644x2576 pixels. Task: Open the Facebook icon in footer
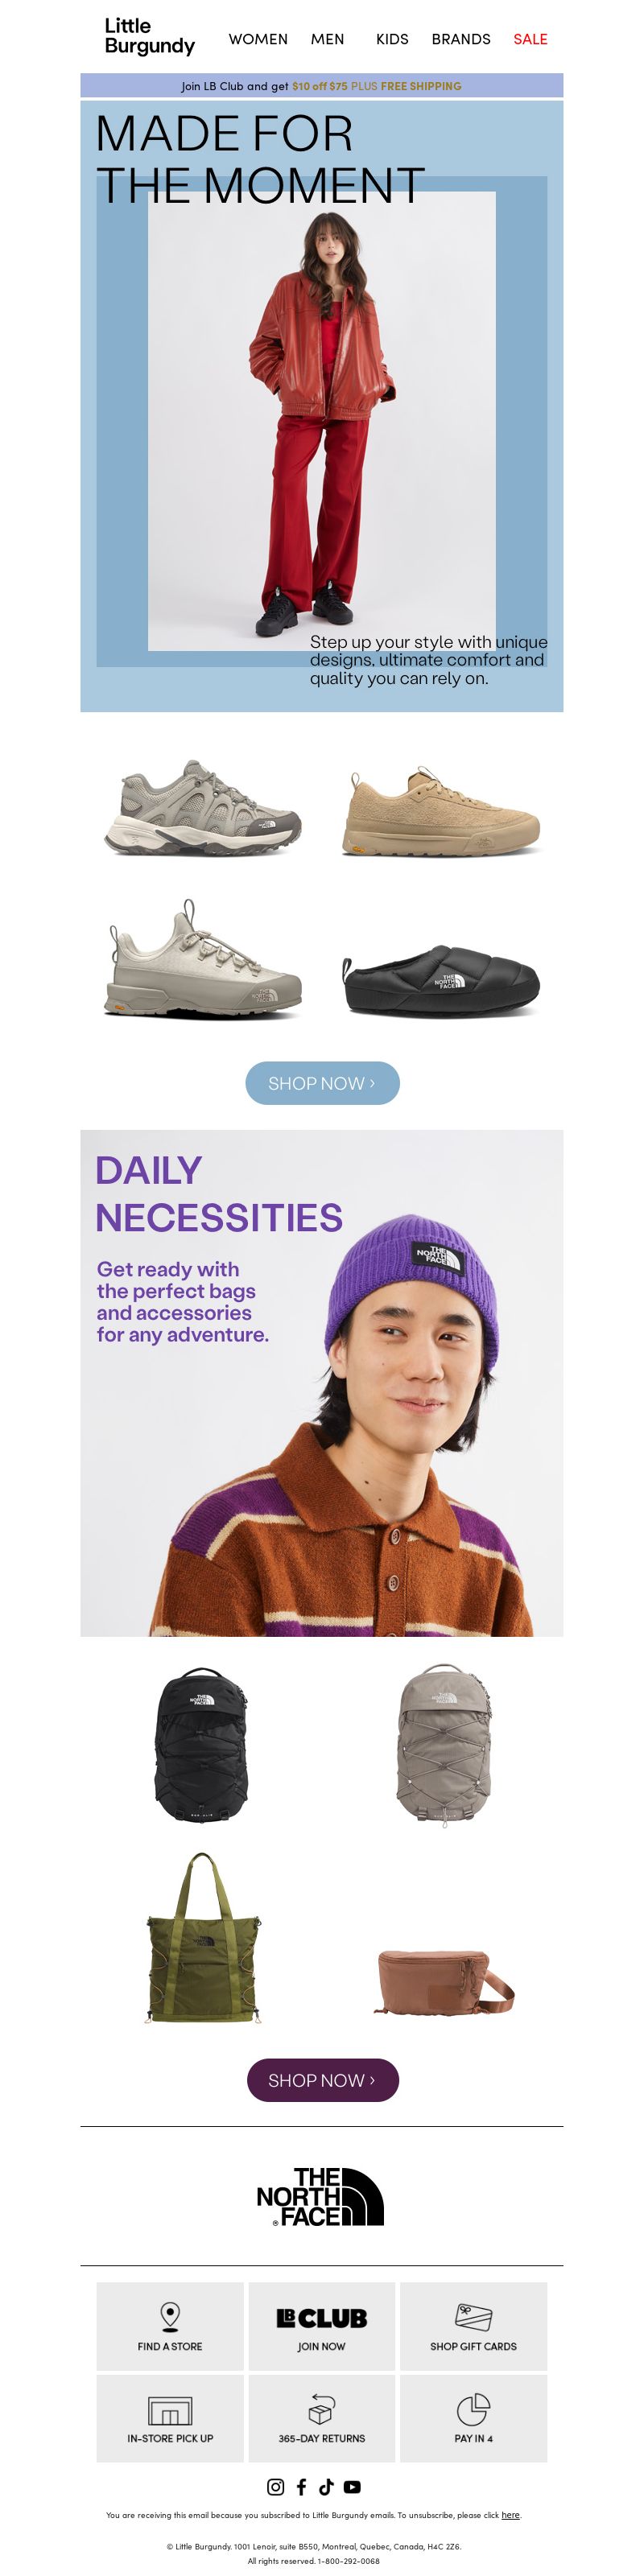(301, 2486)
